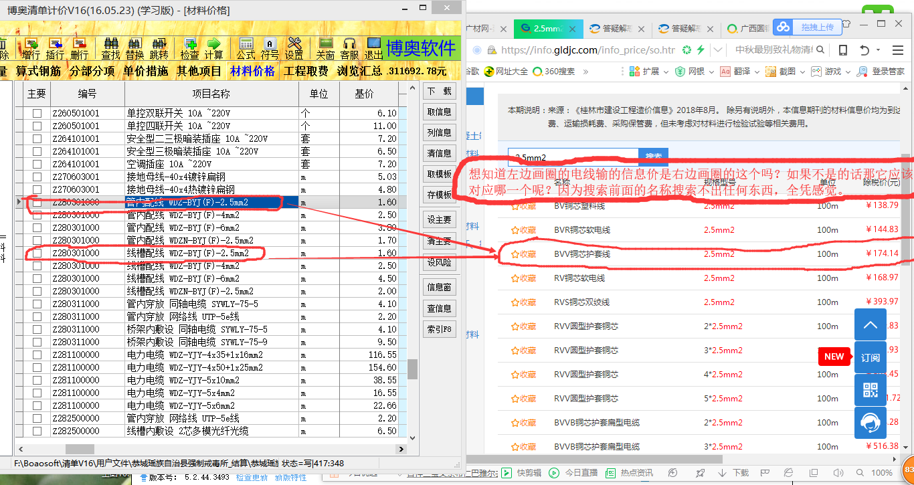Click the 下载 side button
This screenshot has height=485, width=914.
pos(439,91)
